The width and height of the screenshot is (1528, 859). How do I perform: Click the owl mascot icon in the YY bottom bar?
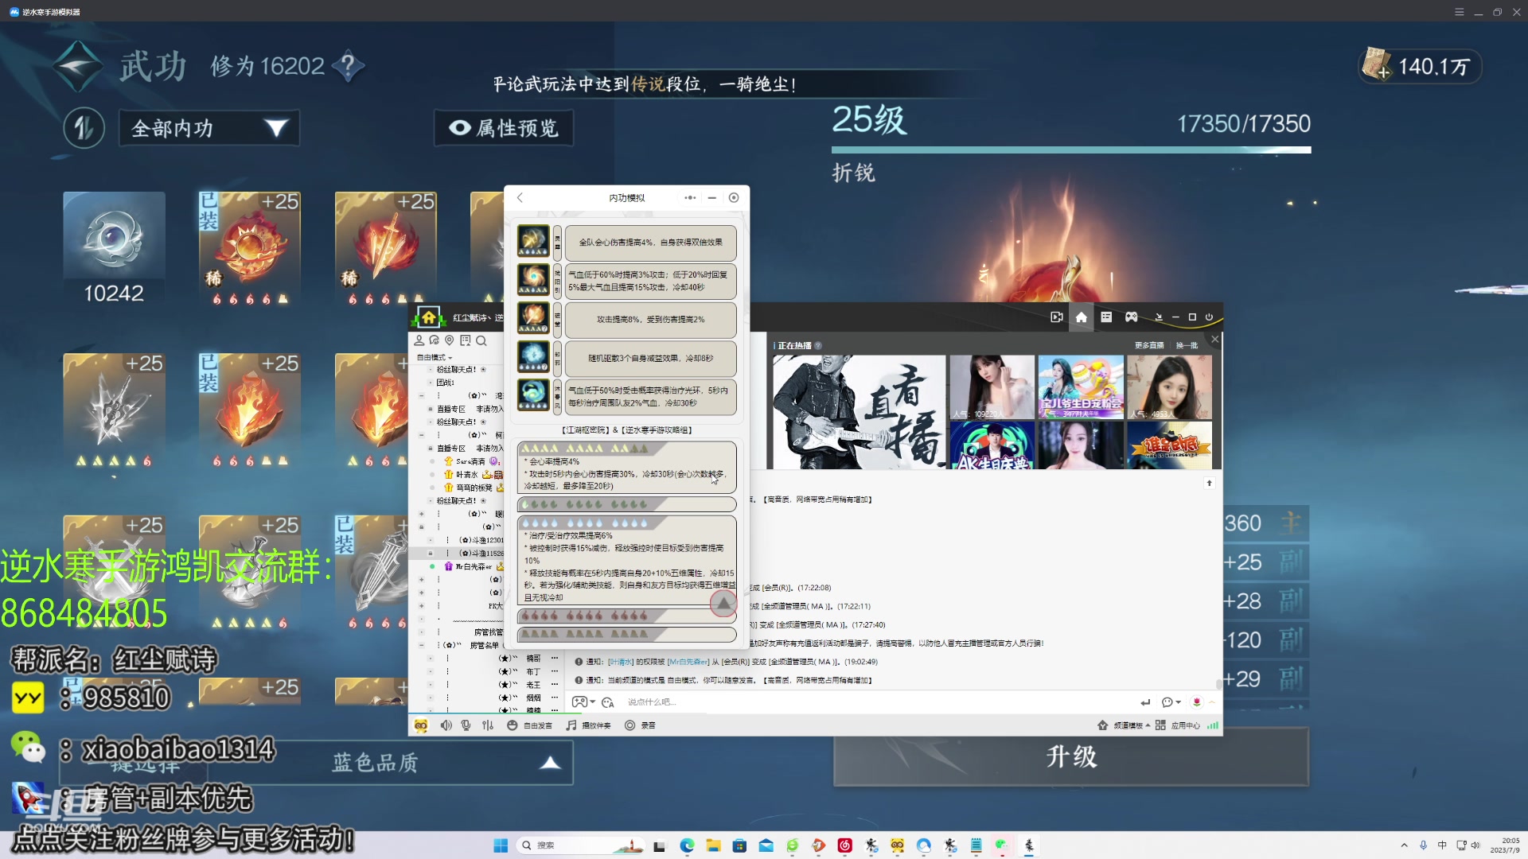[x=421, y=725]
